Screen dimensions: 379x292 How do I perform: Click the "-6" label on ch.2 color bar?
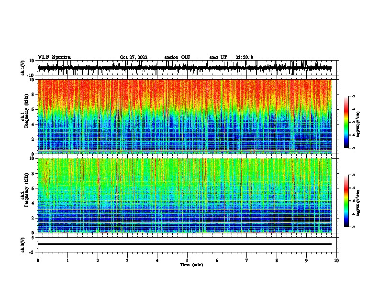pos(353,214)
